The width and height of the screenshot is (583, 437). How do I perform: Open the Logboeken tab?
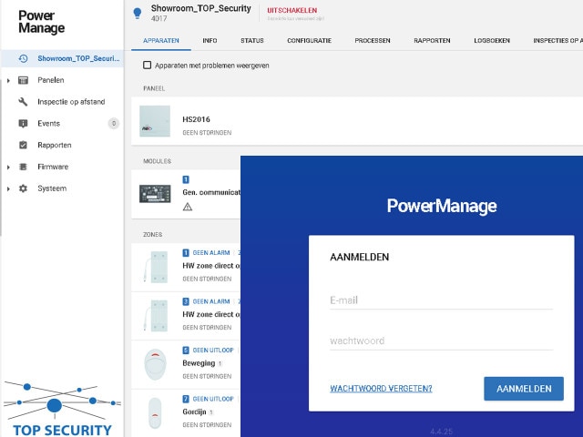tap(492, 40)
